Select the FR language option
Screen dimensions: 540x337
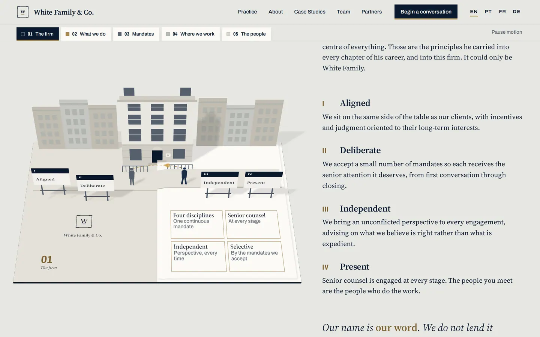pyautogui.click(x=502, y=12)
